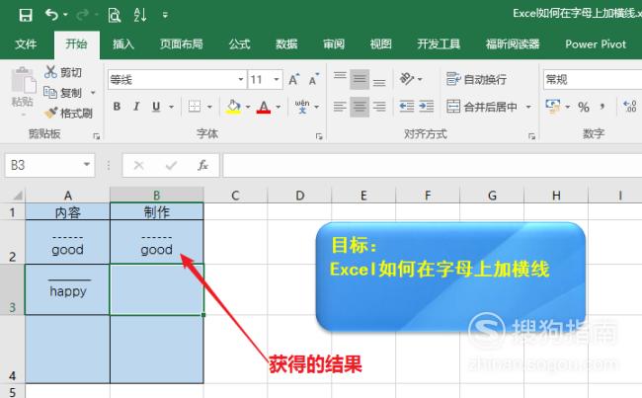Toggle Underline formatting
642x398 pixels.
(x=156, y=107)
